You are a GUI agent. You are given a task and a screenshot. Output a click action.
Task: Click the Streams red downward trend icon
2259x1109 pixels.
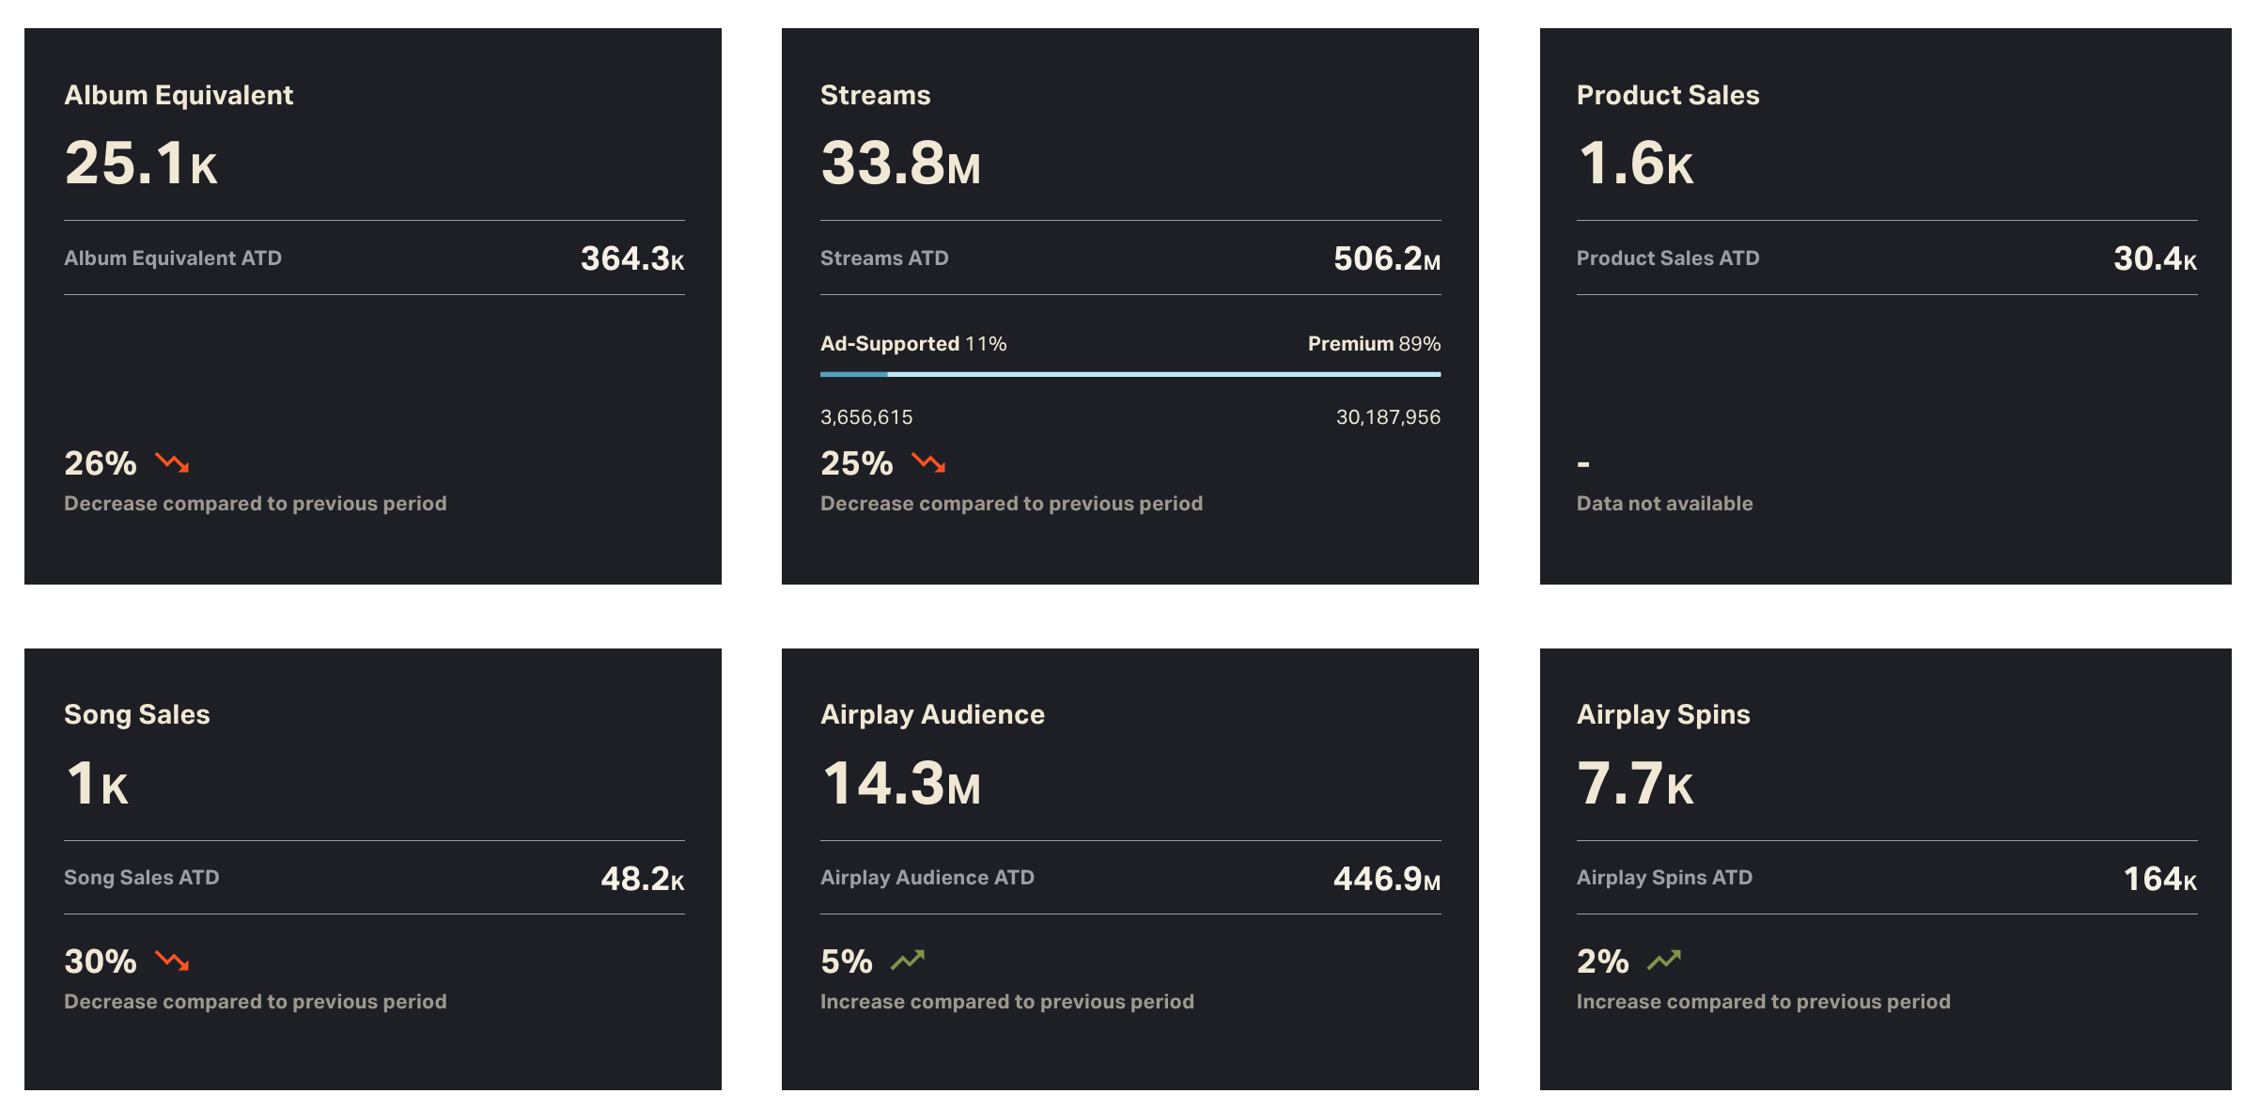[x=928, y=462]
